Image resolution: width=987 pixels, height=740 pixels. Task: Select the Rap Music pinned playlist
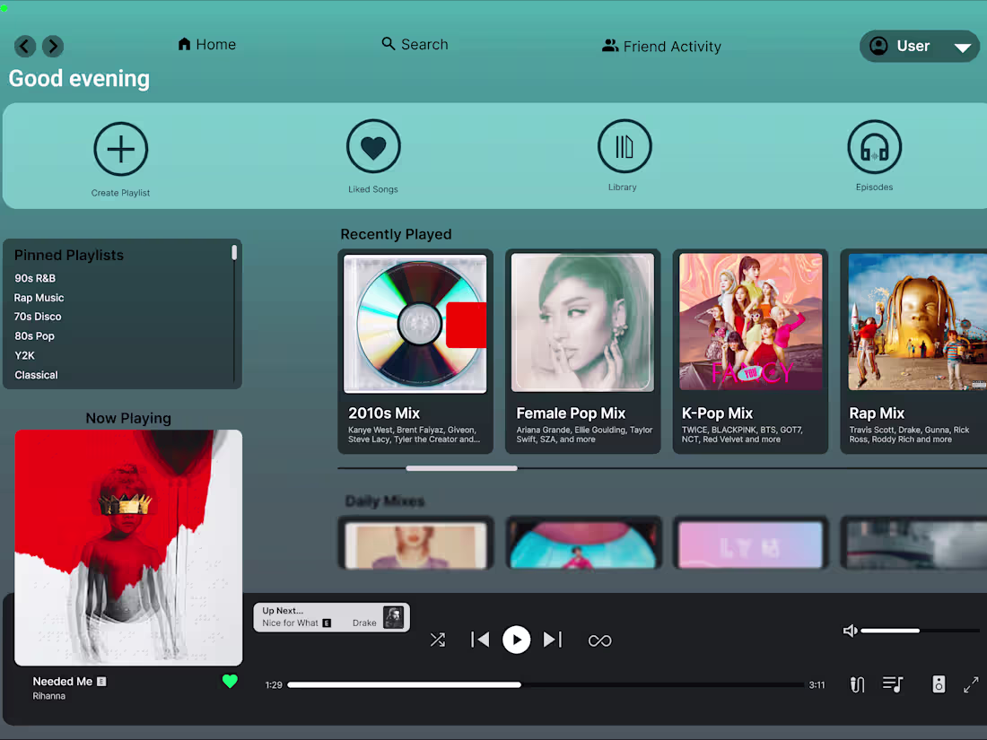[x=39, y=298]
